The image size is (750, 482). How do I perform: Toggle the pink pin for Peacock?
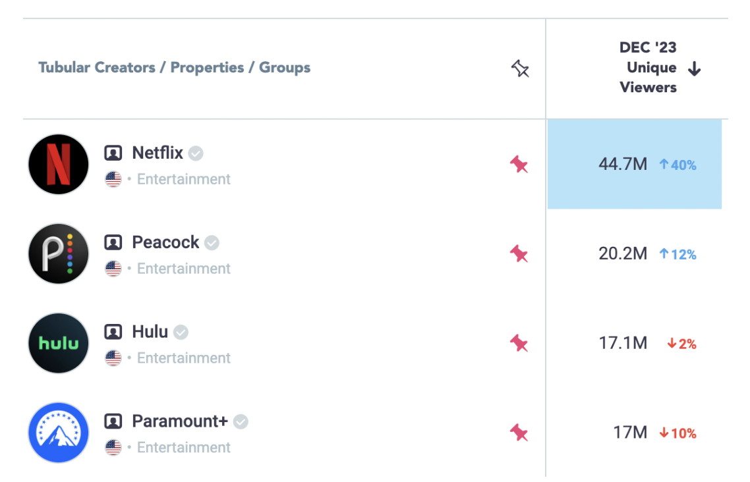(519, 254)
